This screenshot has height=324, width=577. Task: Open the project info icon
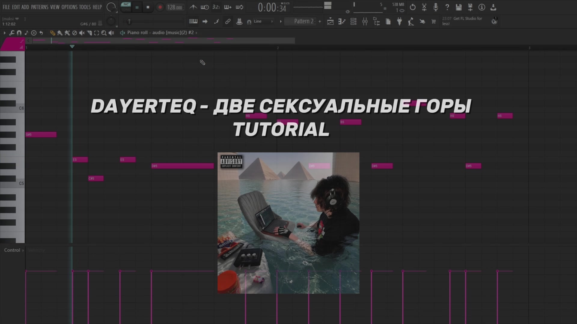pyautogui.click(x=482, y=7)
